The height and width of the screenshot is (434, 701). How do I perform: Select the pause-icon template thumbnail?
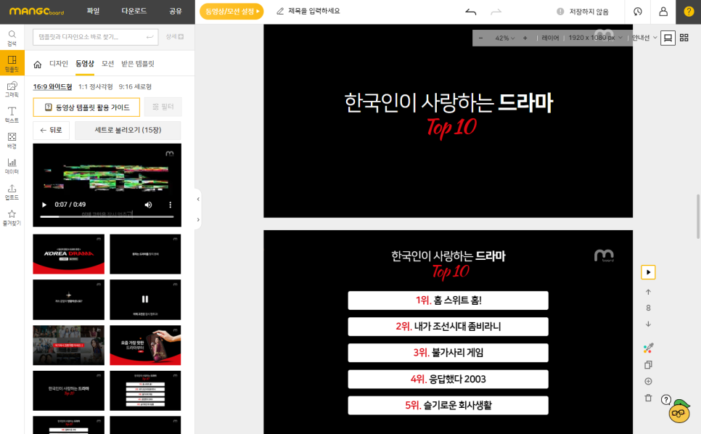pos(145,300)
